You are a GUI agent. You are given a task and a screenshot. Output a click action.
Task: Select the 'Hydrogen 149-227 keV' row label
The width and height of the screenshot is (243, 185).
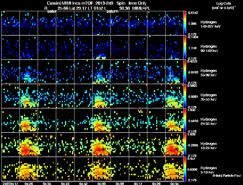(210, 24)
